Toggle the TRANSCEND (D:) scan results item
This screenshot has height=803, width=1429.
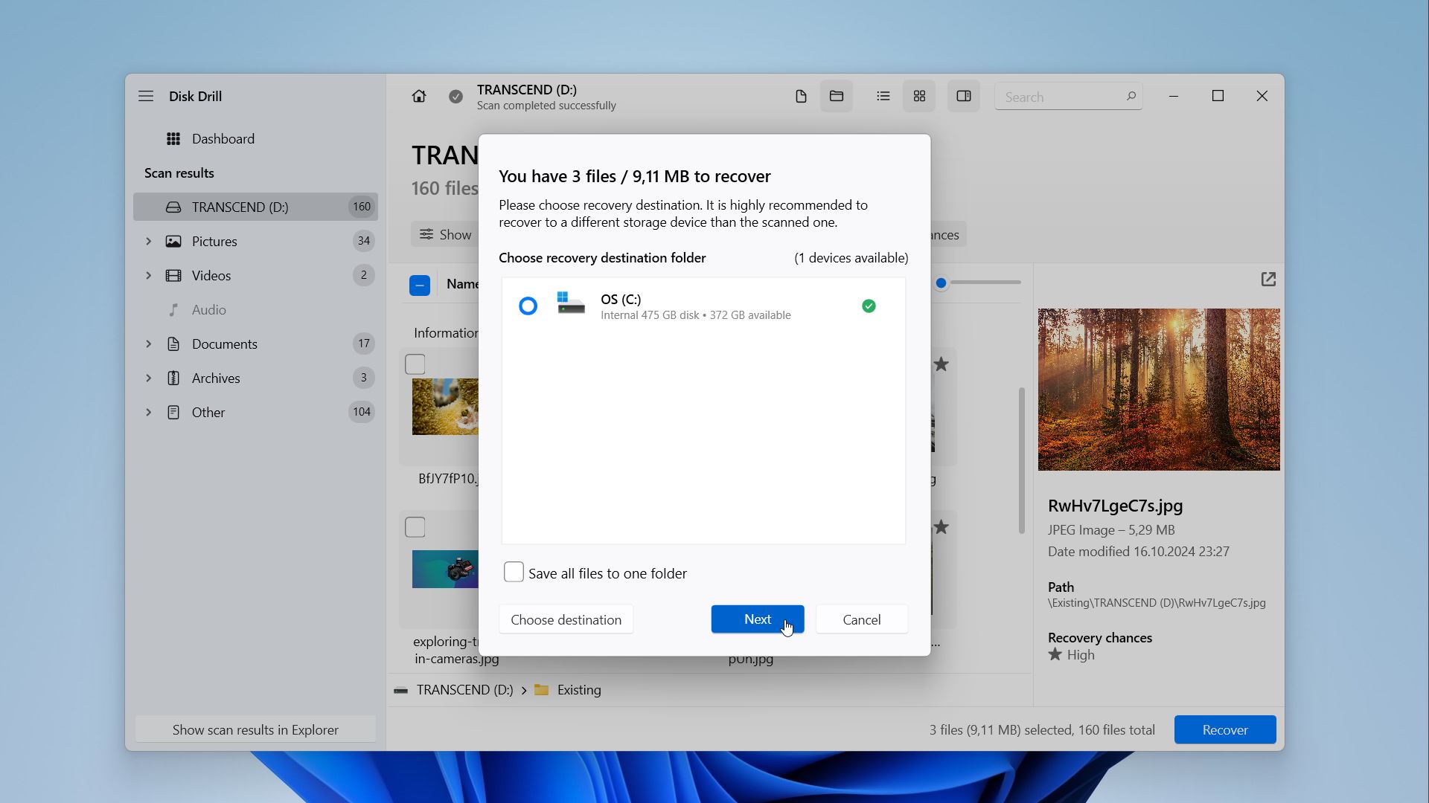point(240,206)
